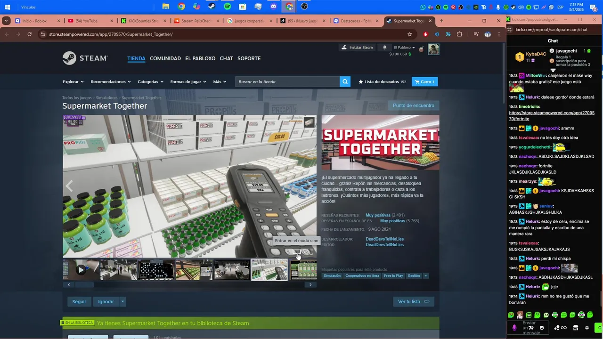Viewport: 603px width, 339px height.
Task: Open Lista de deseados 152
Action: point(382,81)
